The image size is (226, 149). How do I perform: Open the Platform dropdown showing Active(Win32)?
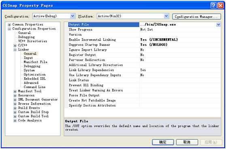(x=166, y=16)
